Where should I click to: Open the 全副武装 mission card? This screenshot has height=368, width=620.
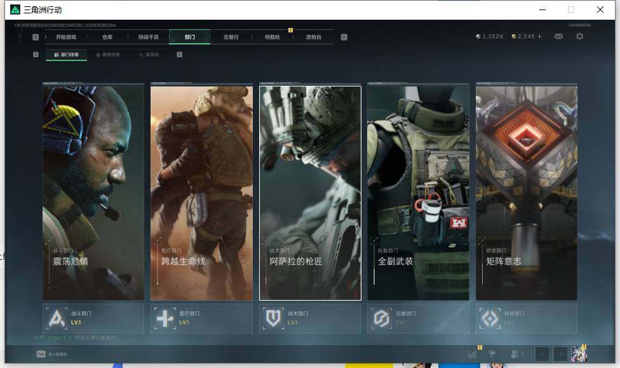click(419, 193)
